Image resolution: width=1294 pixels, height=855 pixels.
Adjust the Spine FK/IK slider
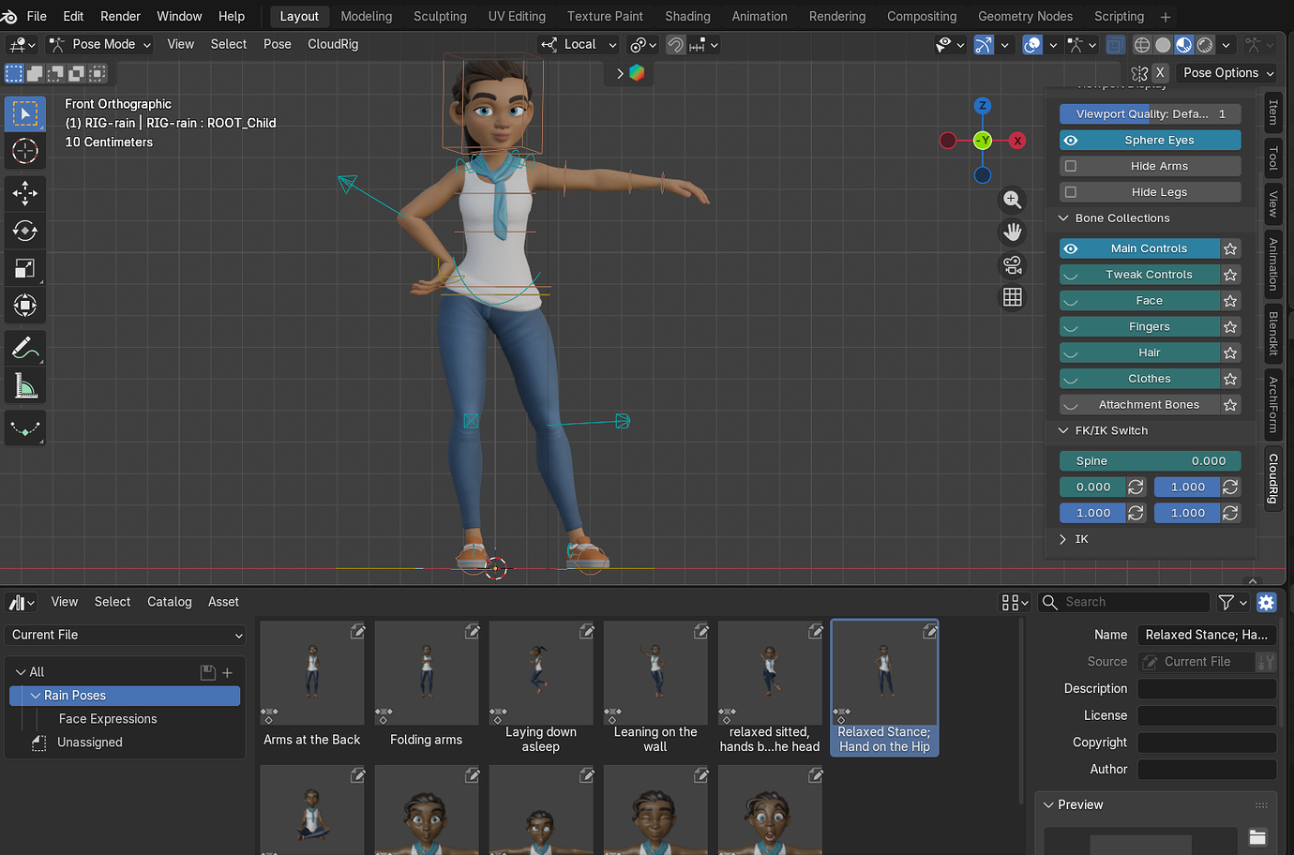pyautogui.click(x=1151, y=460)
